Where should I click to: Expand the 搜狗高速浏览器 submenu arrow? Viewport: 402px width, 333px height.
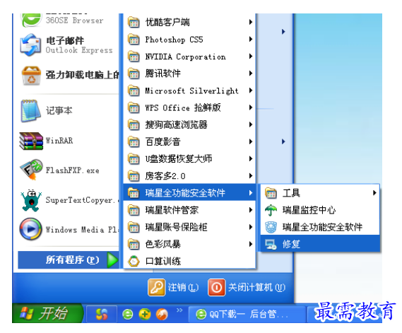pos(251,124)
